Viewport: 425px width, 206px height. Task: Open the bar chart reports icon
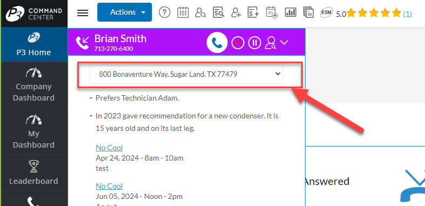(290, 12)
